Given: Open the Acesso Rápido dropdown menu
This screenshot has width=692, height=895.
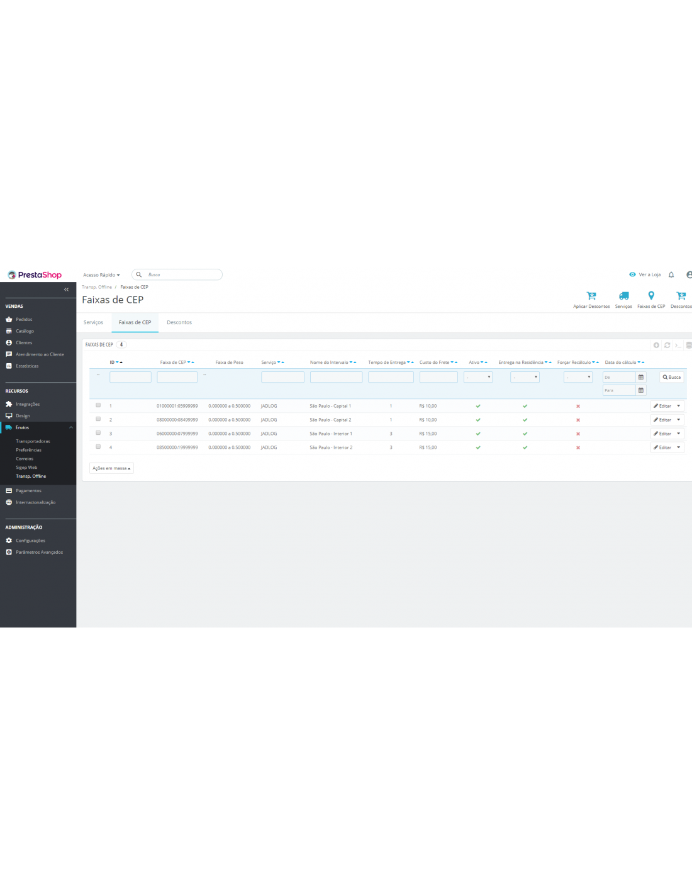Looking at the screenshot, I should [101, 275].
